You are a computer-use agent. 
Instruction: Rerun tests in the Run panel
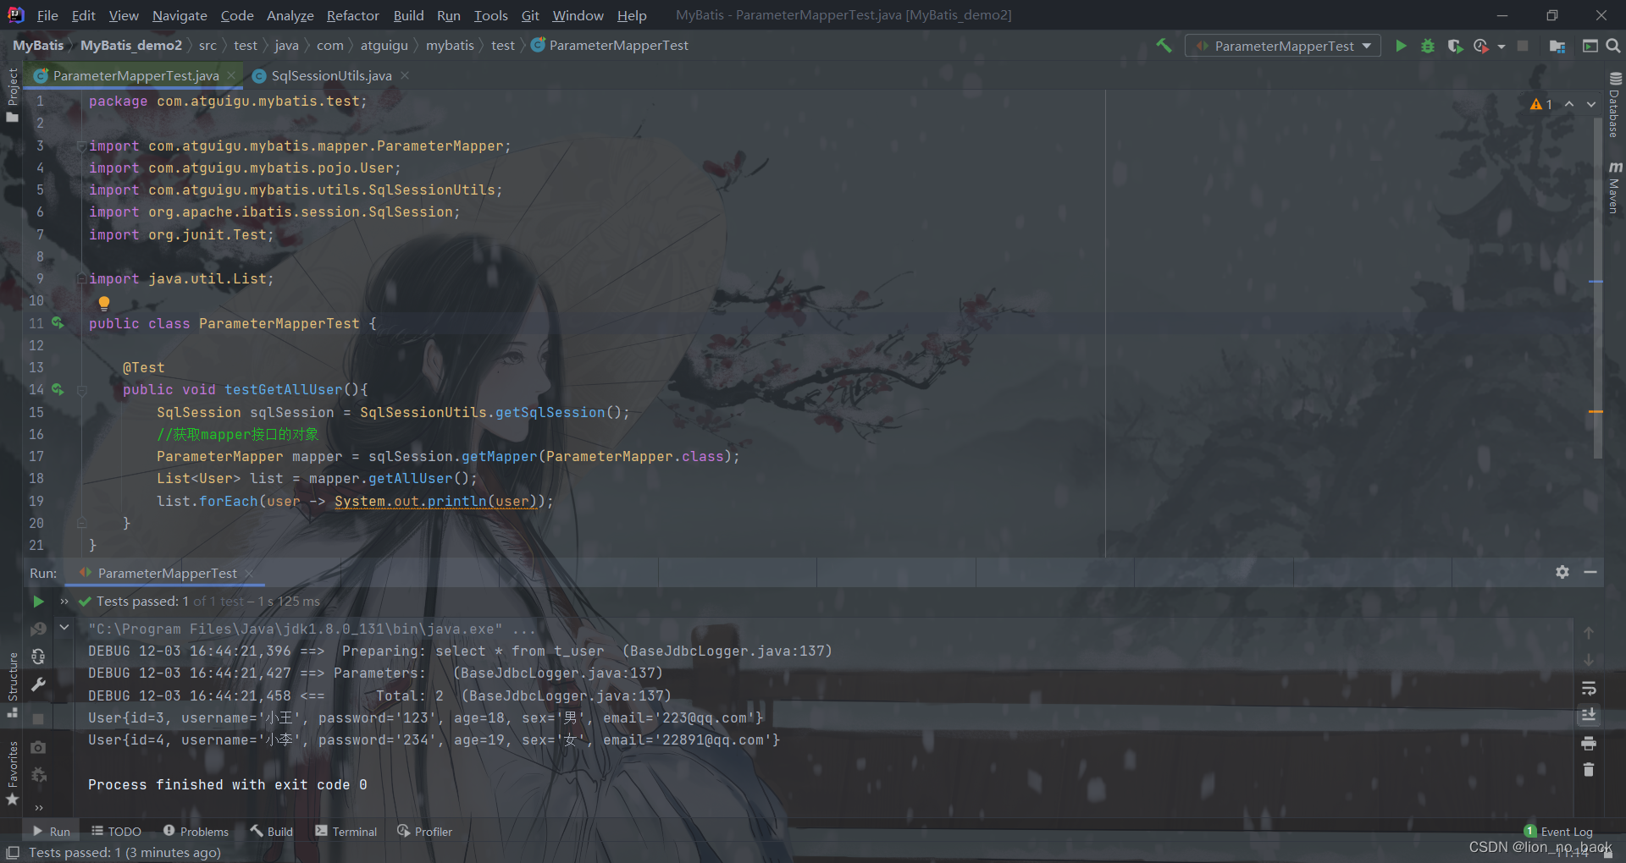pos(38,602)
